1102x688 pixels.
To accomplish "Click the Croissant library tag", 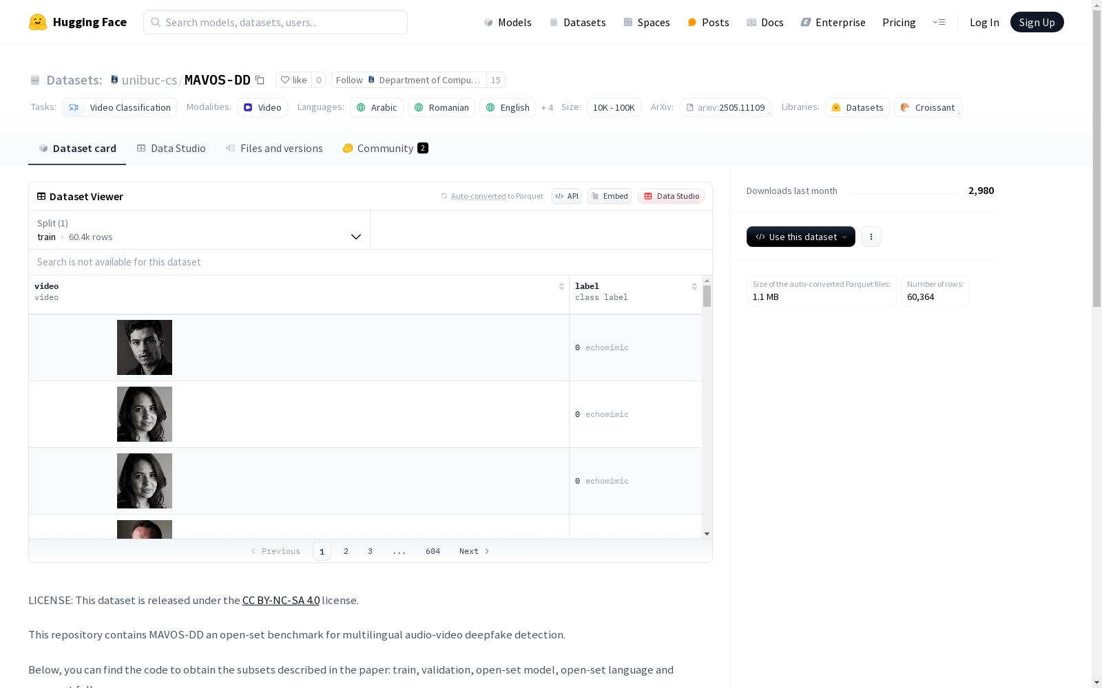I will (928, 107).
